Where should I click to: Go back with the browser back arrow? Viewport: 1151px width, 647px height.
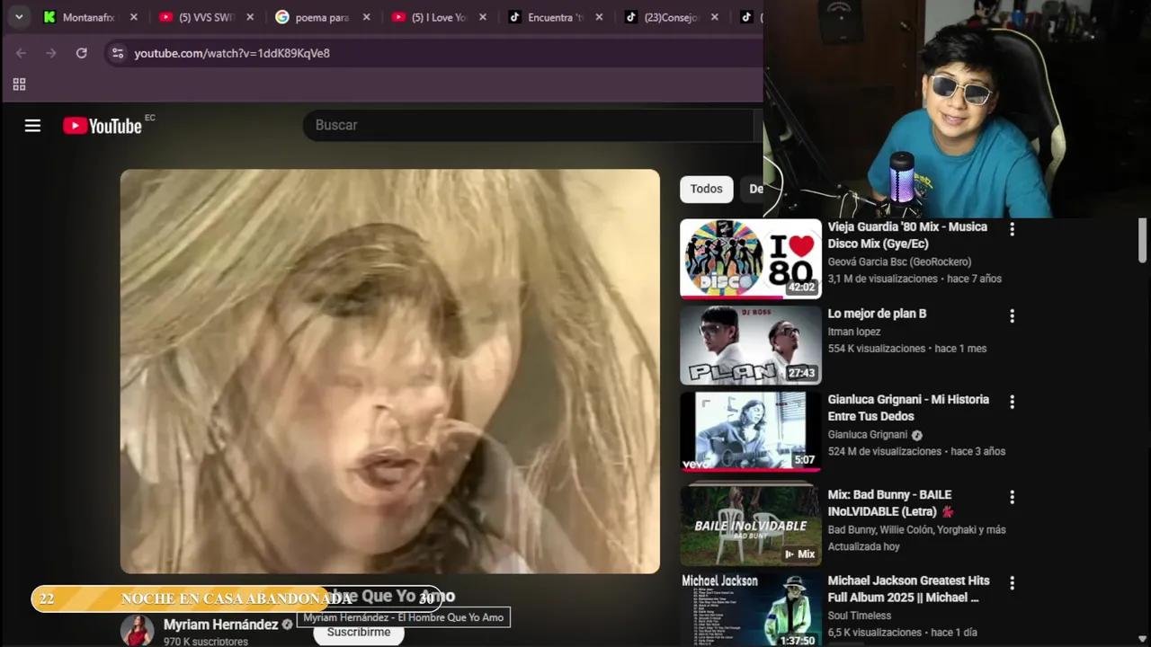(x=21, y=53)
